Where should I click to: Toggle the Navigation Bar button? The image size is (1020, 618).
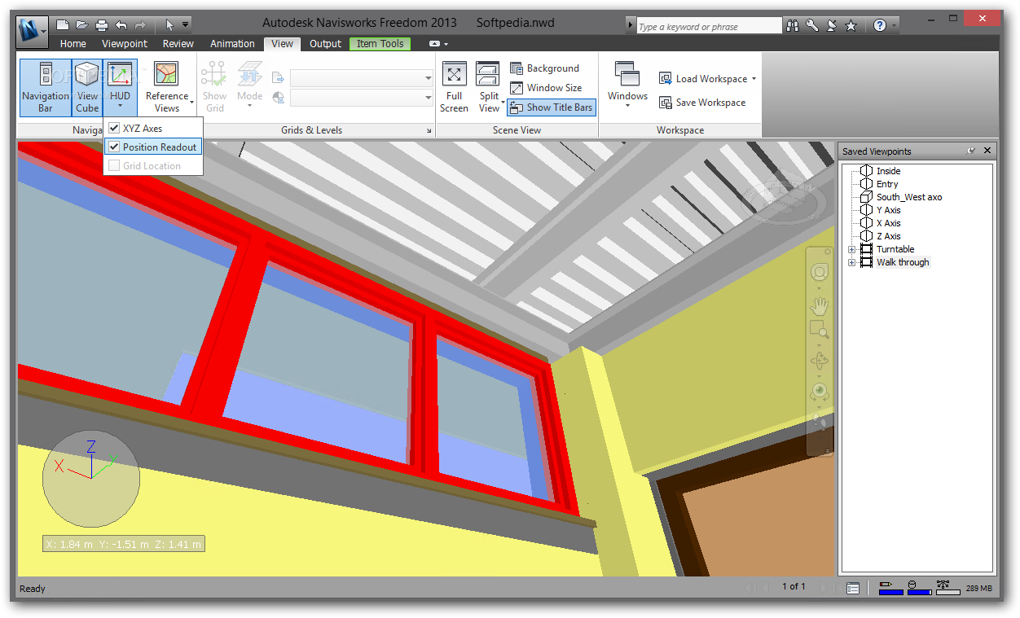click(46, 88)
